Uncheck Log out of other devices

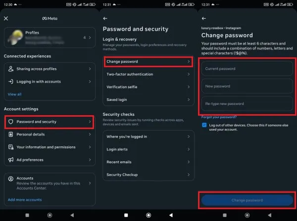click(204, 125)
